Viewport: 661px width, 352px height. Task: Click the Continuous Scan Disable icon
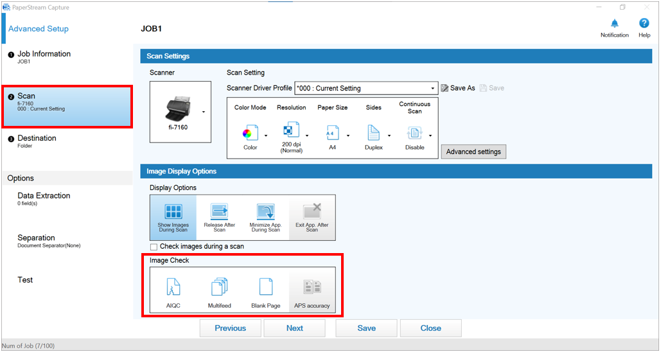(414, 134)
